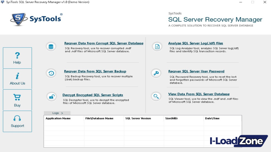This screenshot has height=152, width=271.
Task: Open Recover Data from SQL Server Backup
Action: (95, 71)
